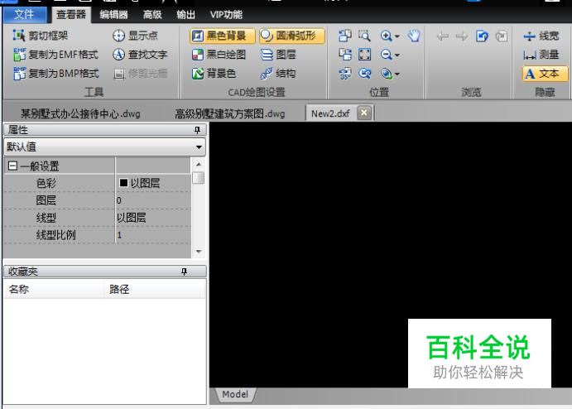Select the Model layout tab
Screen dimensions: 572x409
pyautogui.click(x=235, y=394)
